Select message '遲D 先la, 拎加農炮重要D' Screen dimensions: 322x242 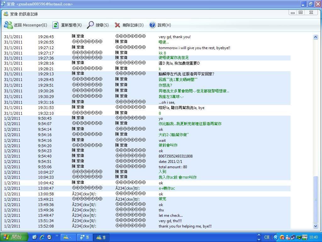pyautogui.click(x=179, y=63)
